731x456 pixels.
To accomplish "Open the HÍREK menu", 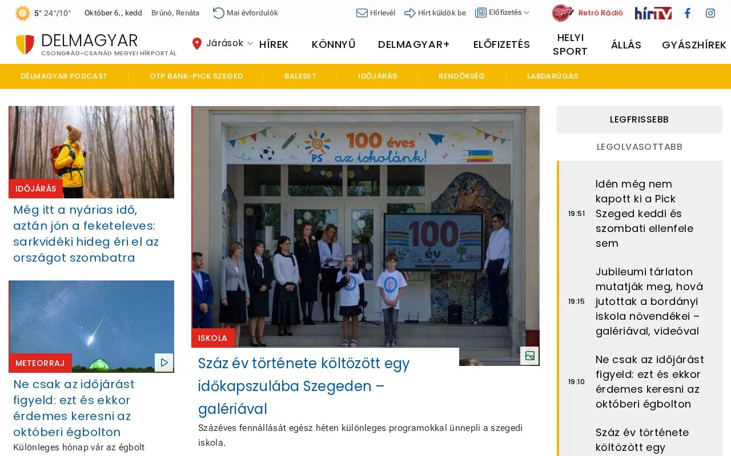I will tap(274, 44).
